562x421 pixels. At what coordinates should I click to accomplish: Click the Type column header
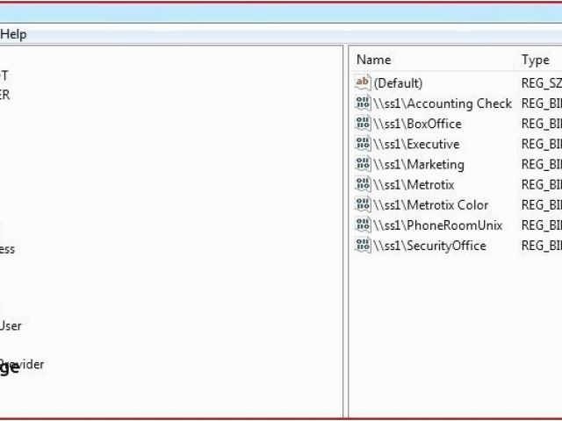pos(535,60)
